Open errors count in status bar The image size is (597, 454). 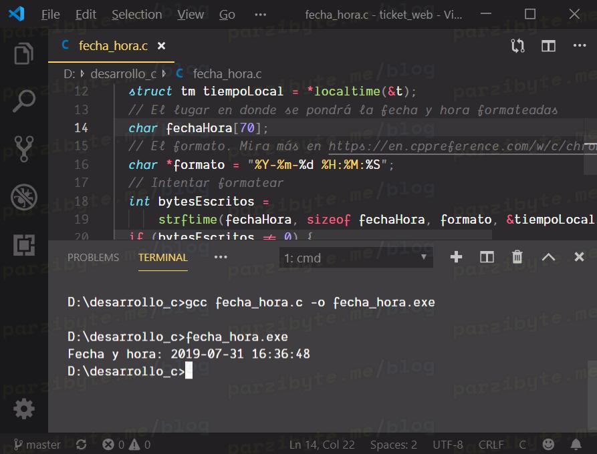pos(114,445)
